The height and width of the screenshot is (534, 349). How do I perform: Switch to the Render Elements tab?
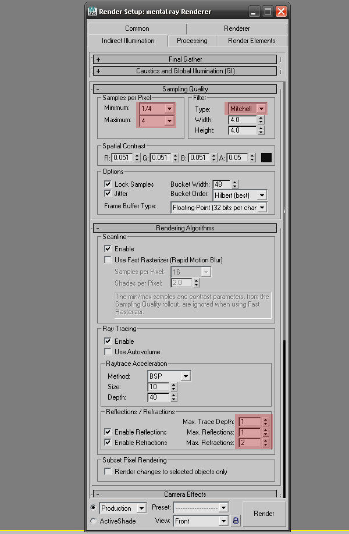click(x=251, y=41)
